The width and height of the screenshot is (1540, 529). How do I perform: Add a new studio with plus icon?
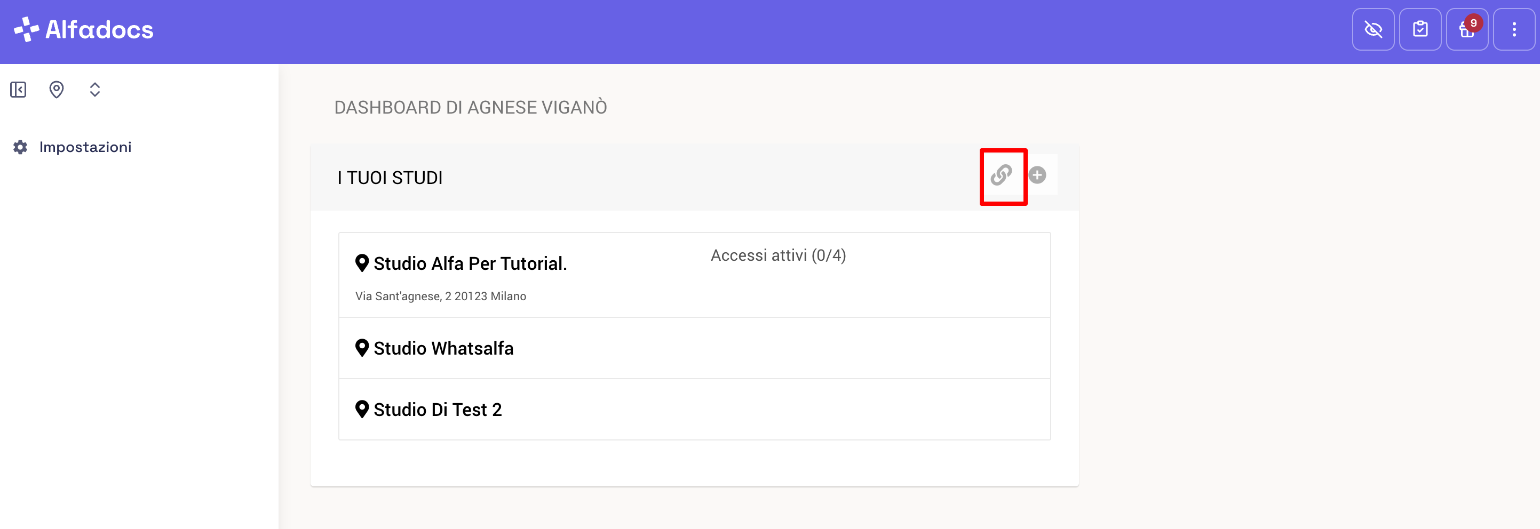click(1037, 175)
